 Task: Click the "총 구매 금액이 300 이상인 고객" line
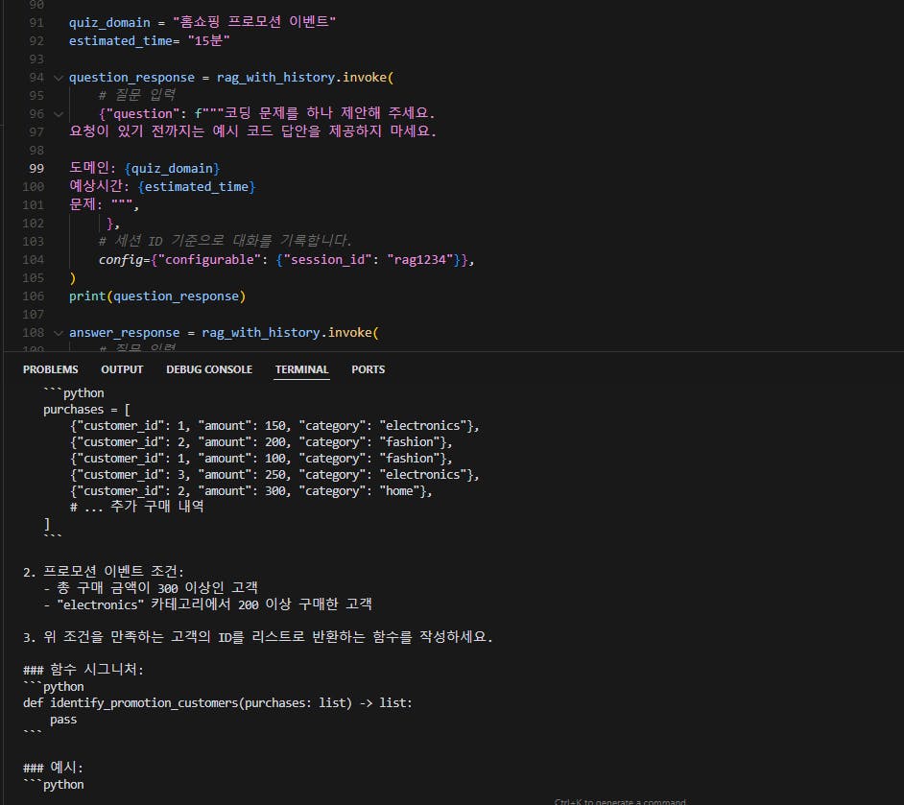(x=151, y=588)
